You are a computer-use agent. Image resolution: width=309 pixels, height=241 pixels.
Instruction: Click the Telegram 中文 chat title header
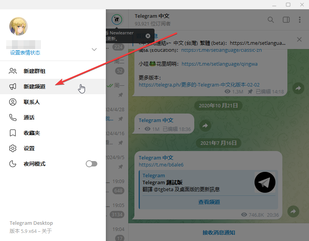[152, 16]
